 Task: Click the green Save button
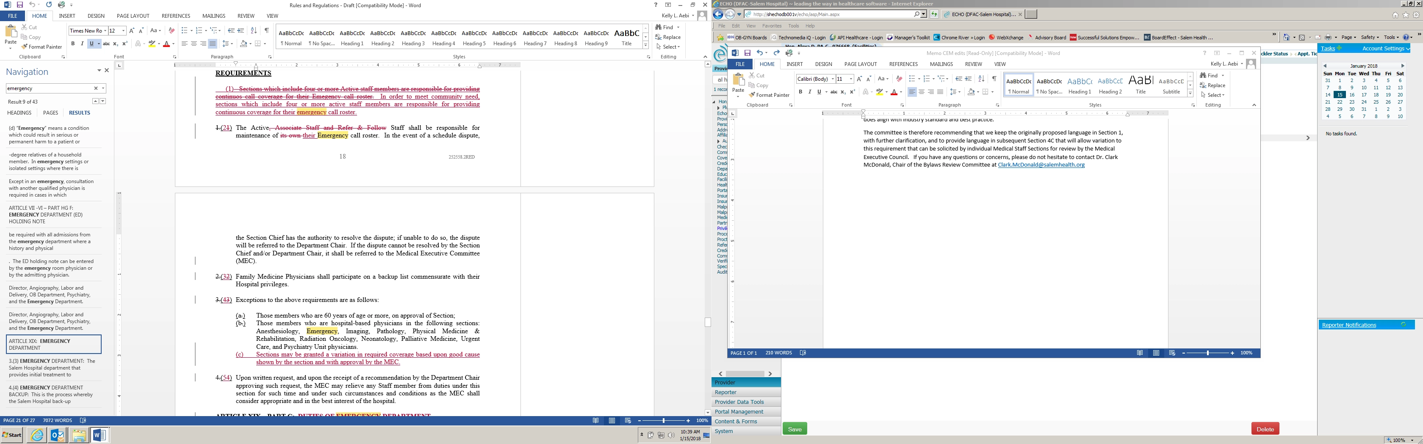tap(795, 428)
